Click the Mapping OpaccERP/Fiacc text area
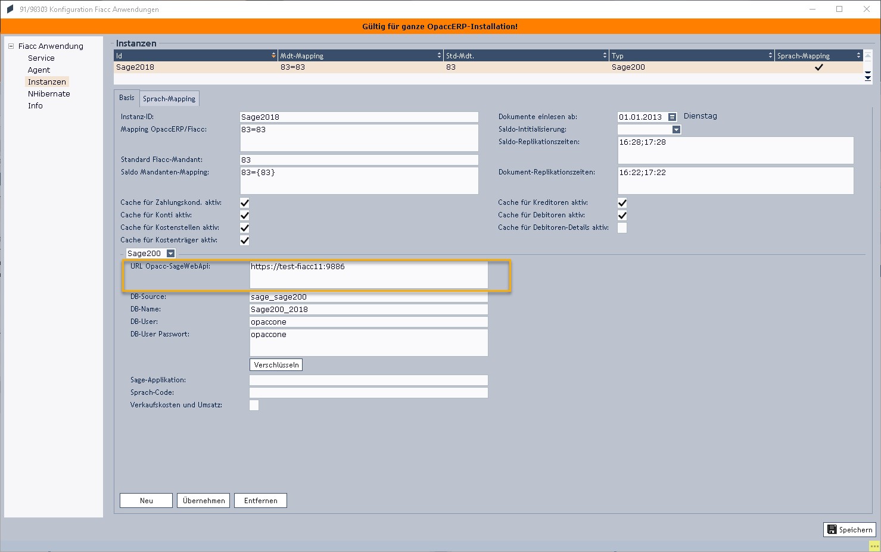881x552 pixels. pos(359,138)
